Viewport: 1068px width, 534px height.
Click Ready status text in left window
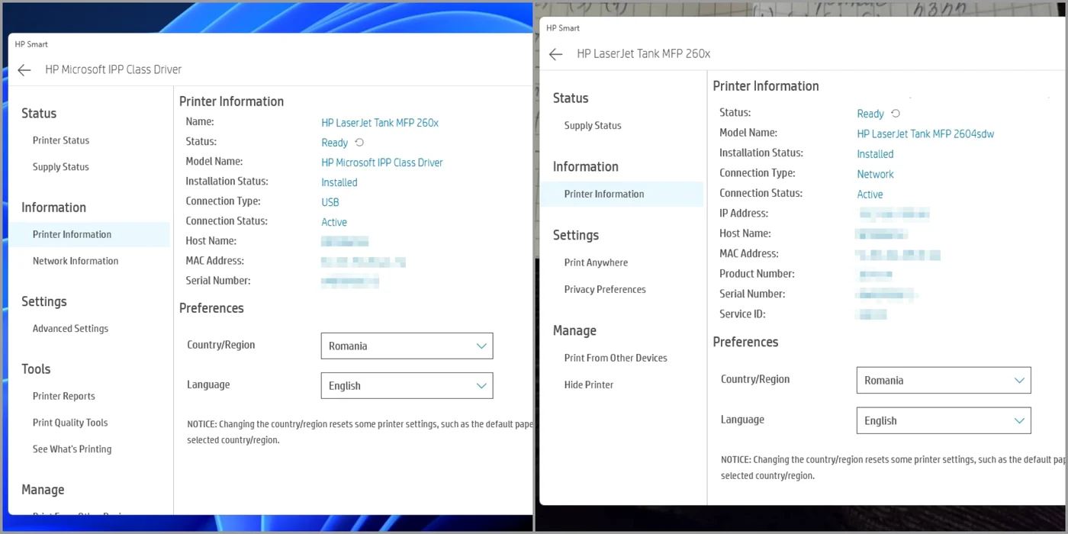coord(334,143)
